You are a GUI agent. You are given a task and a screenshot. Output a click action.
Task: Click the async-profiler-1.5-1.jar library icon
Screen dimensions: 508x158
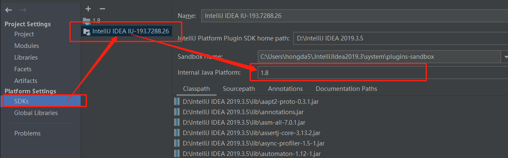[x=177, y=143]
